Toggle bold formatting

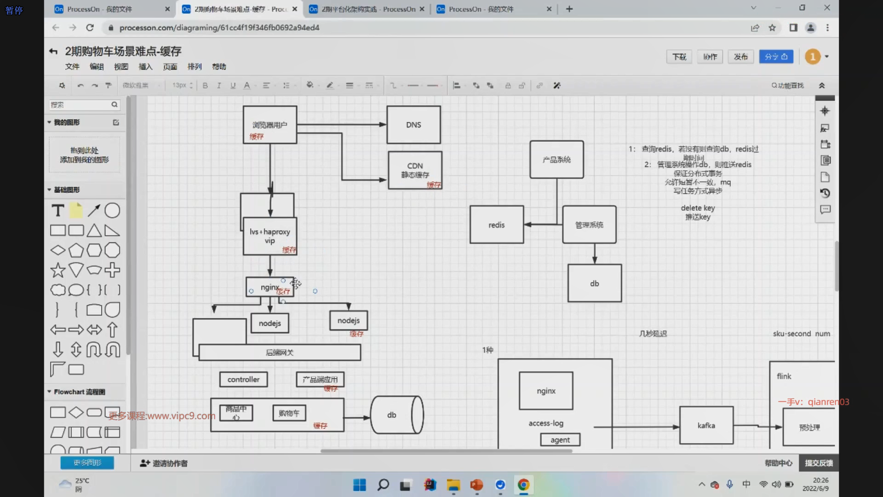205,86
